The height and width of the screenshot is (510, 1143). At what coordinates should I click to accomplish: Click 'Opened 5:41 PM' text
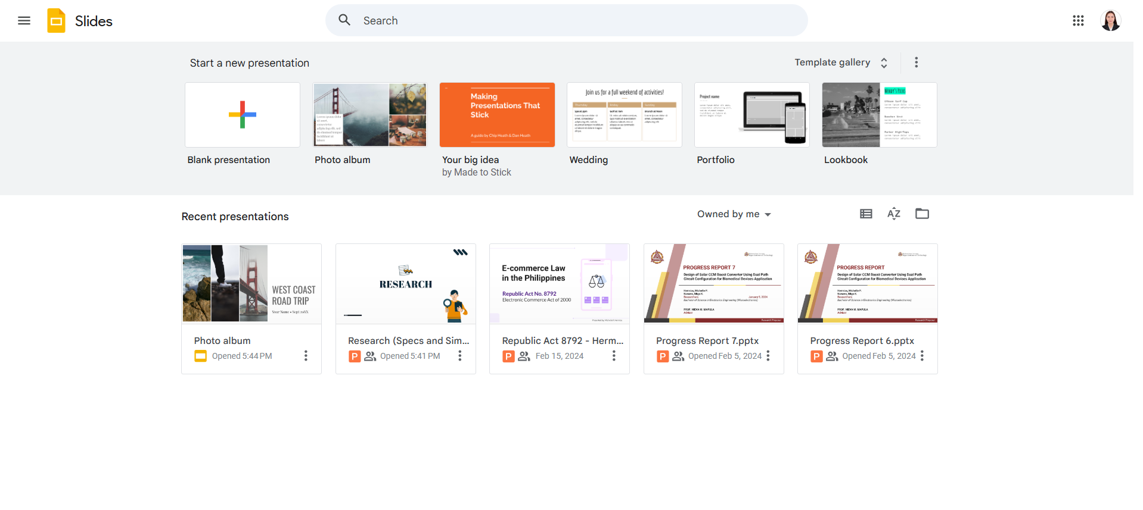(410, 356)
